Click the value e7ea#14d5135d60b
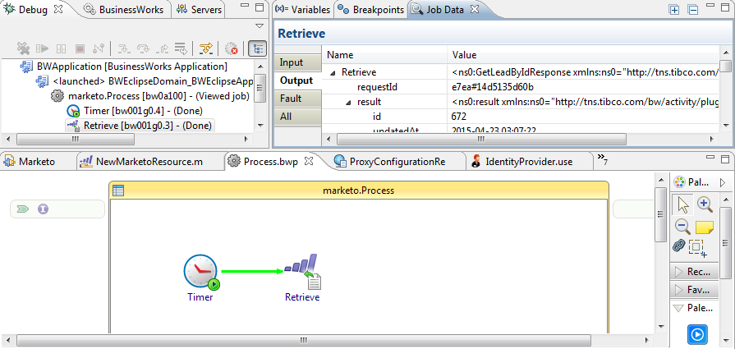Viewport: 735px width, 349px height. pyautogui.click(x=493, y=87)
